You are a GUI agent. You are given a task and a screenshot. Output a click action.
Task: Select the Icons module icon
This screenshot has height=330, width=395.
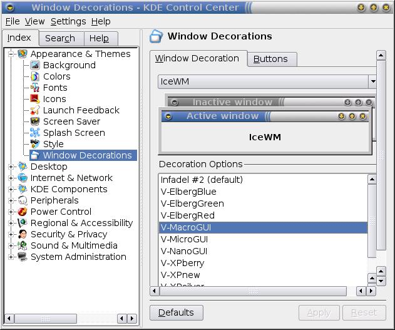pyautogui.click(x=35, y=99)
